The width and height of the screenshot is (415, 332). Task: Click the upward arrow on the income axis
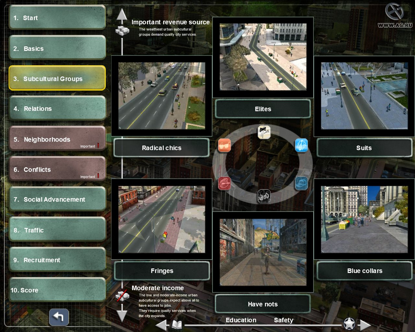coord(122,15)
